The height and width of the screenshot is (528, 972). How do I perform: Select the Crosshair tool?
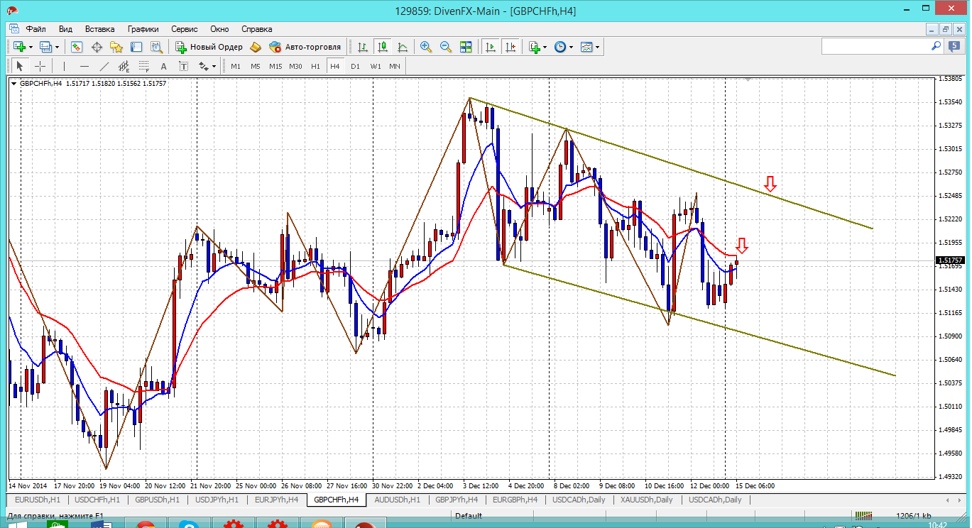tap(40, 66)
